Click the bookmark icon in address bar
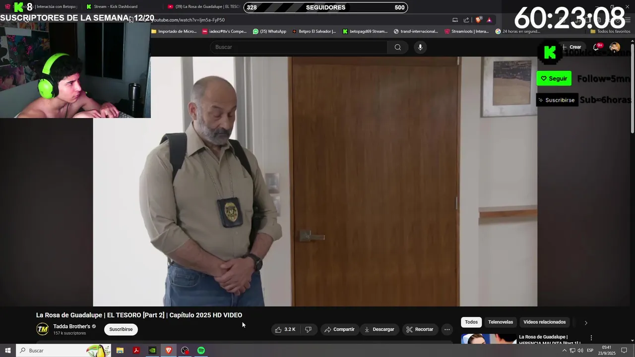The width and height of the screenshot is (635, 357). (x=131, y=20)
